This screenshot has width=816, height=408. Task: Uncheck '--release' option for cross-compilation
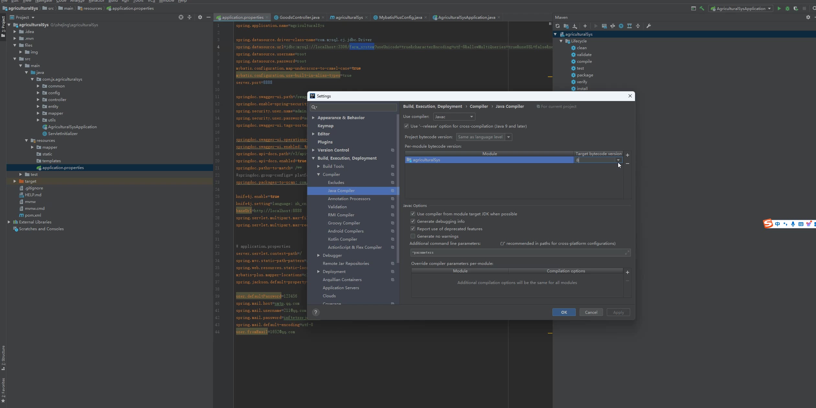coord(406,126)
